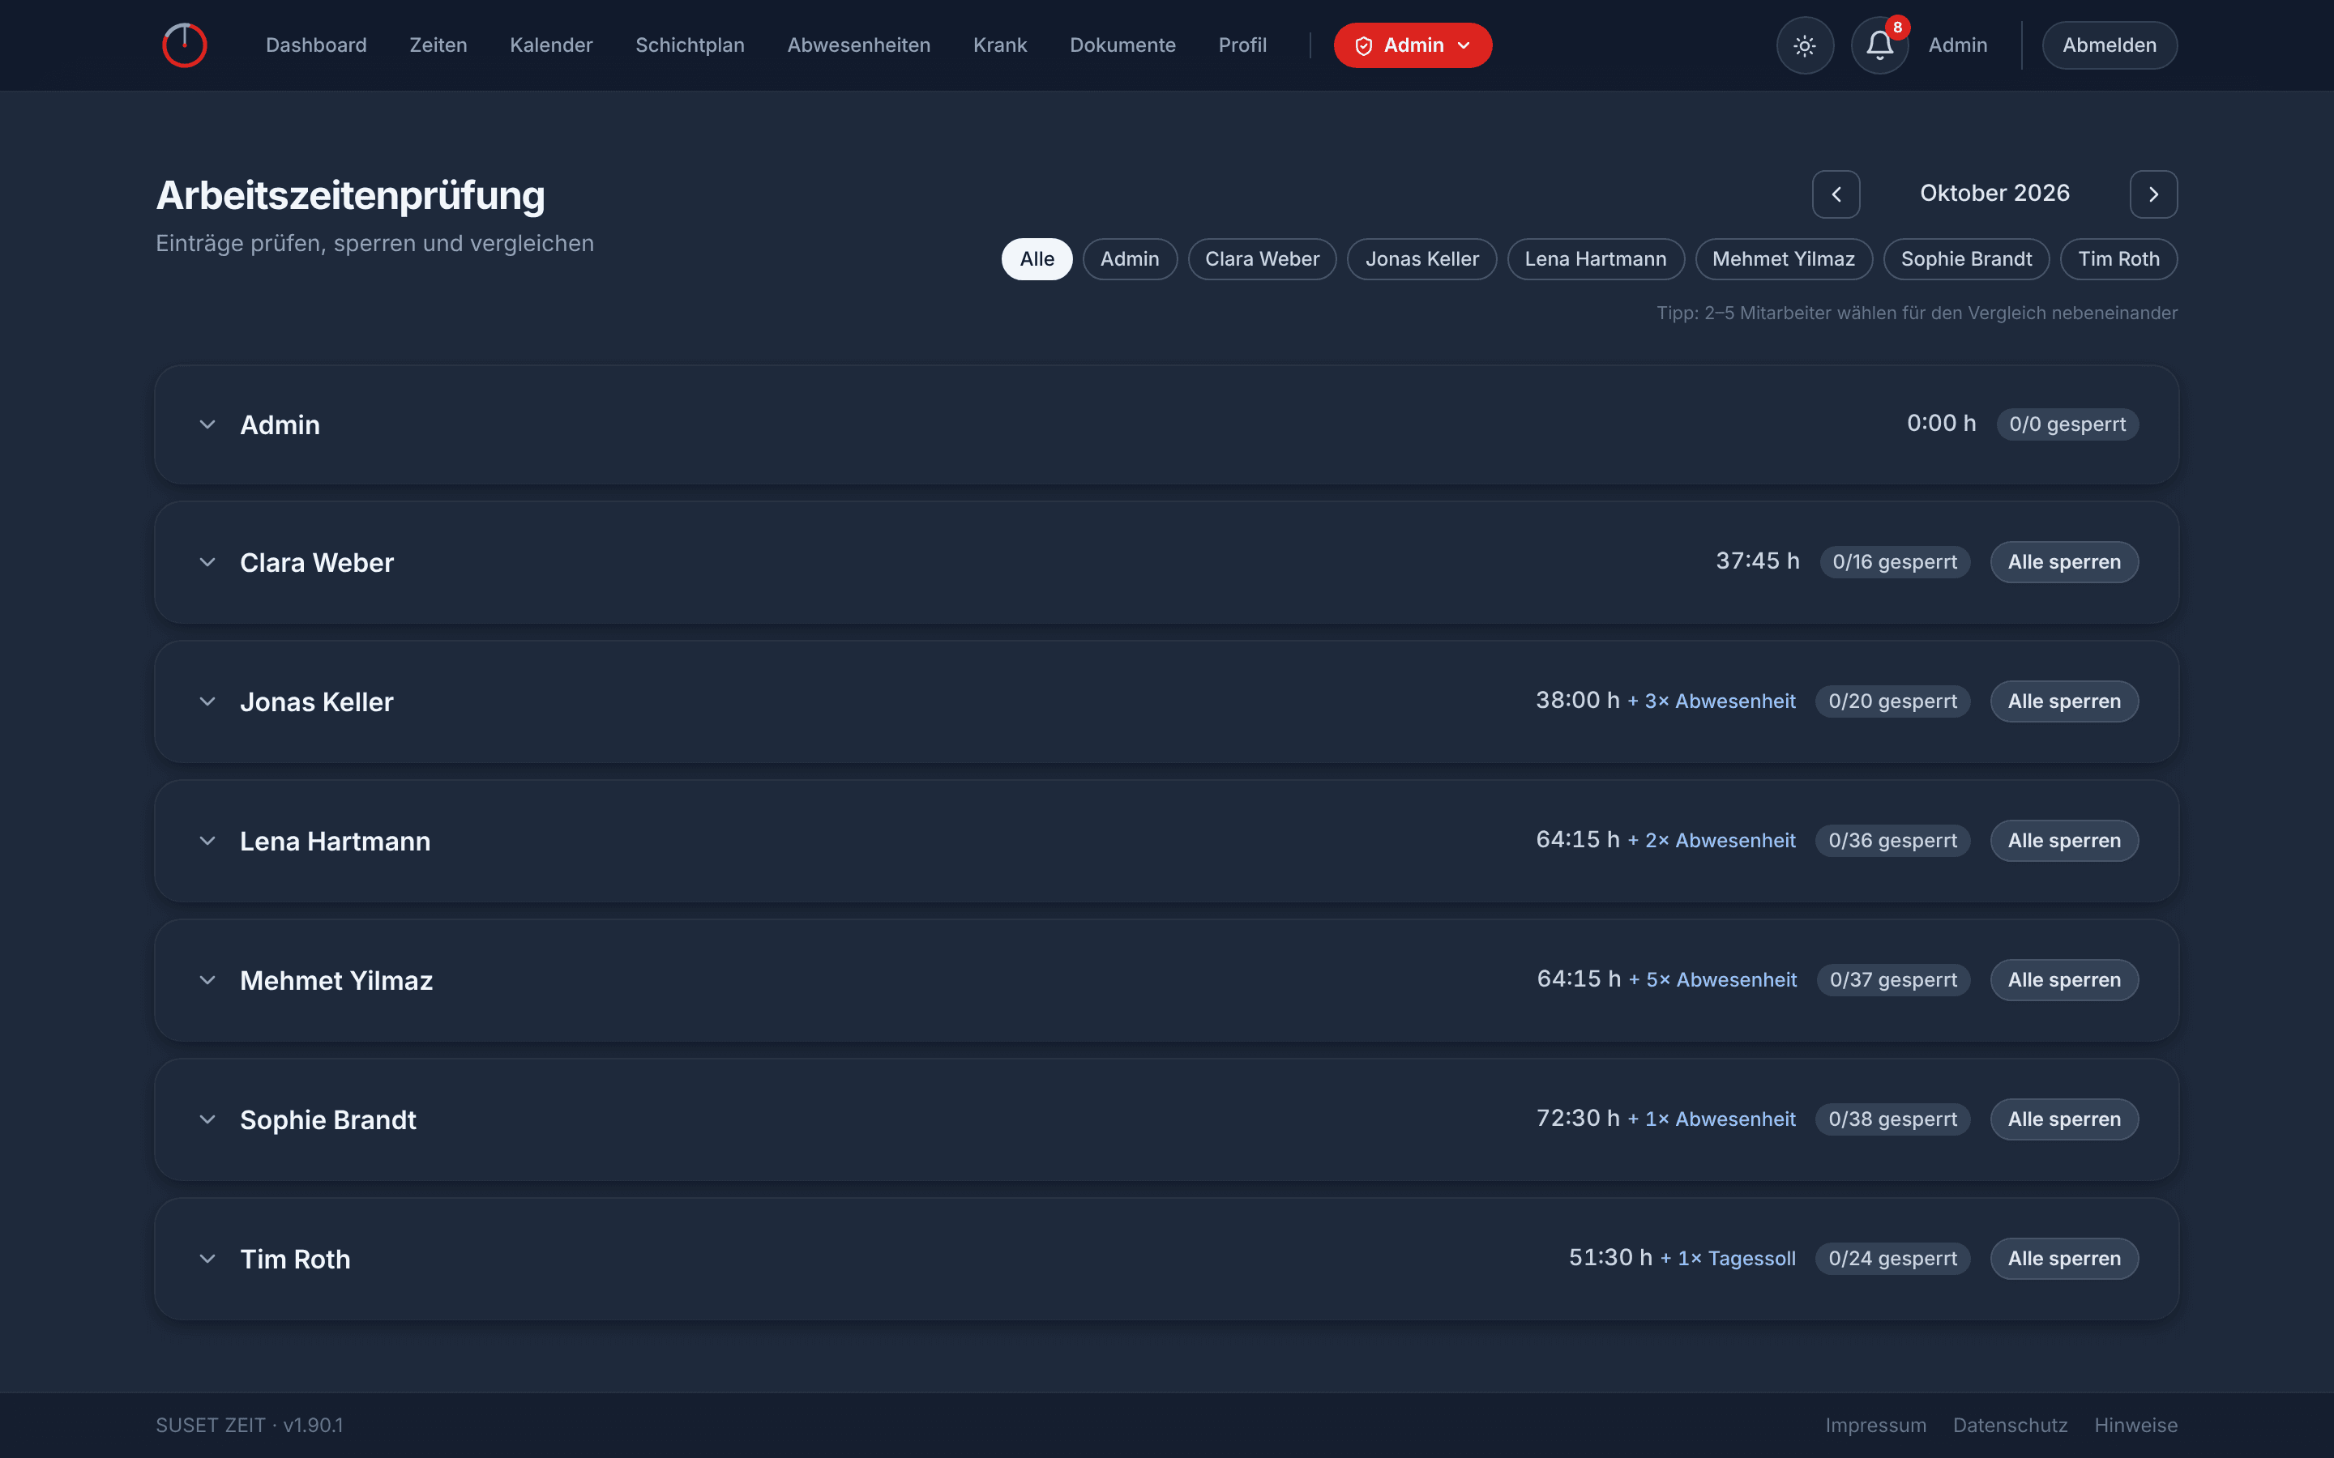Click the SUSET ZEIT clock logo
The height and width of the screenshot is (1458, 2334).
point(184,45)
